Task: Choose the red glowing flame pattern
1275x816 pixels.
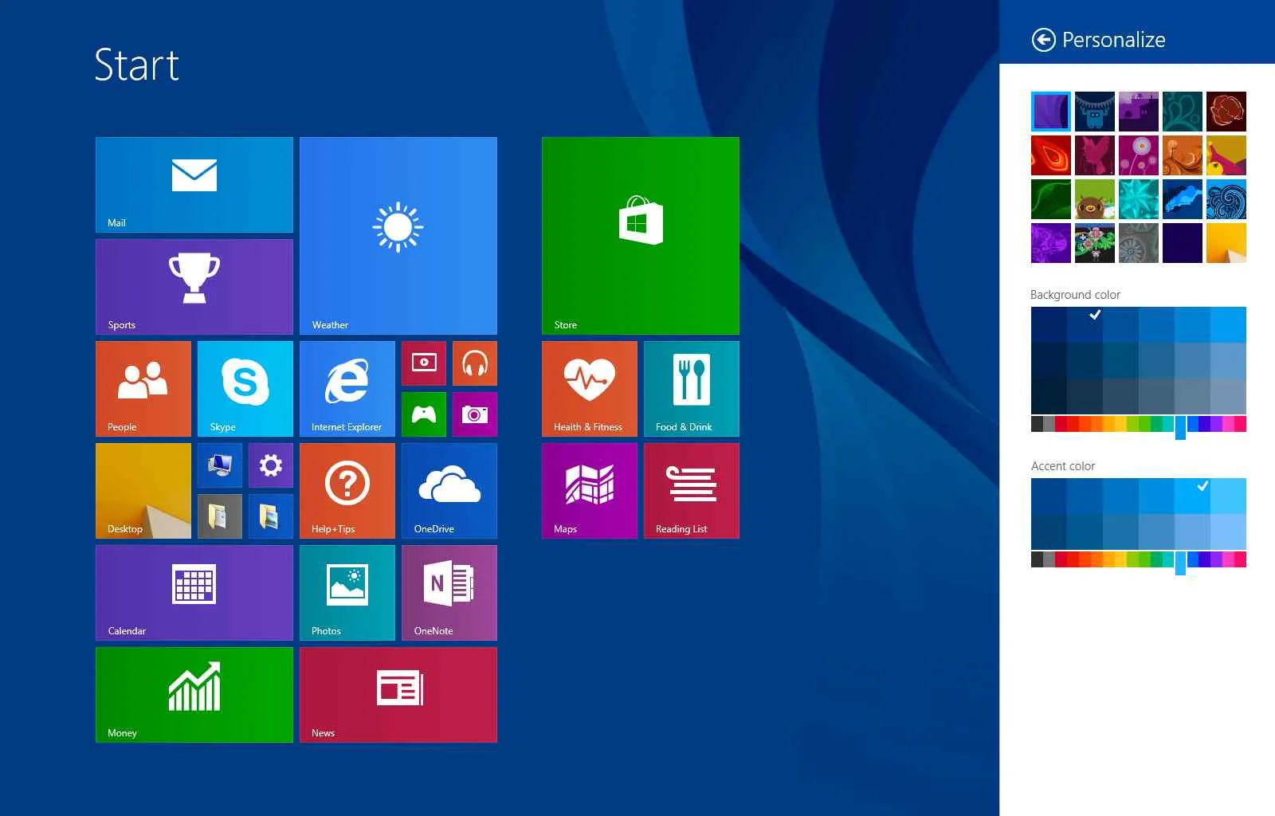Action: click(x=1051, y=155)
